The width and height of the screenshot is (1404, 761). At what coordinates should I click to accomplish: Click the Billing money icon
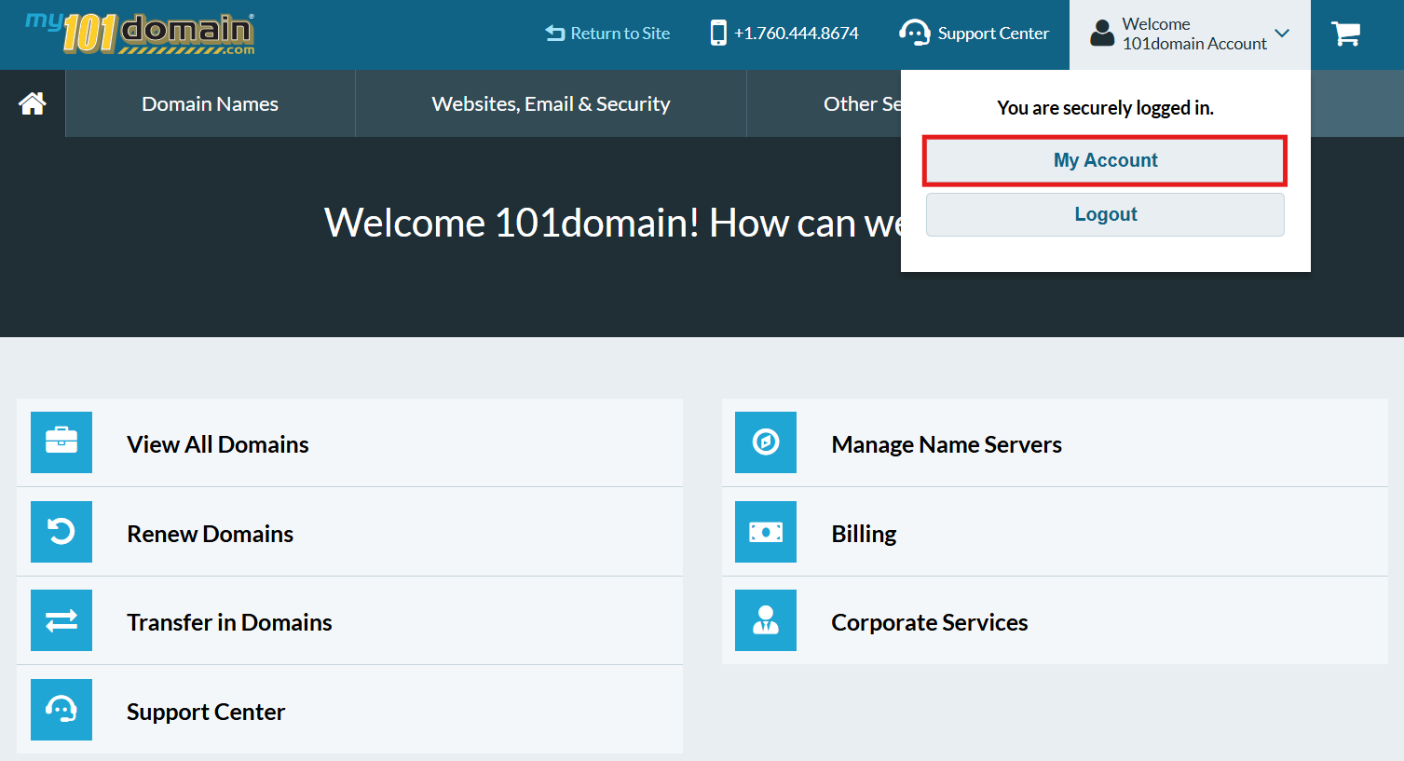[x=766, y=532]
